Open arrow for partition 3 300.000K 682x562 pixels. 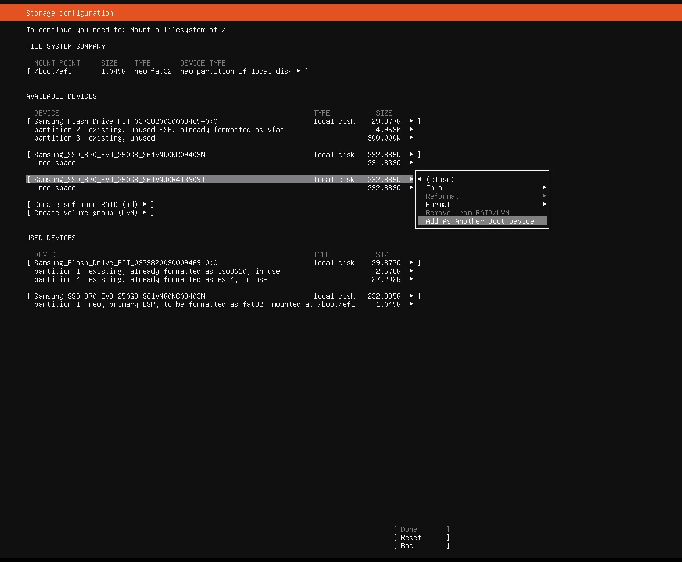[411, 138]
